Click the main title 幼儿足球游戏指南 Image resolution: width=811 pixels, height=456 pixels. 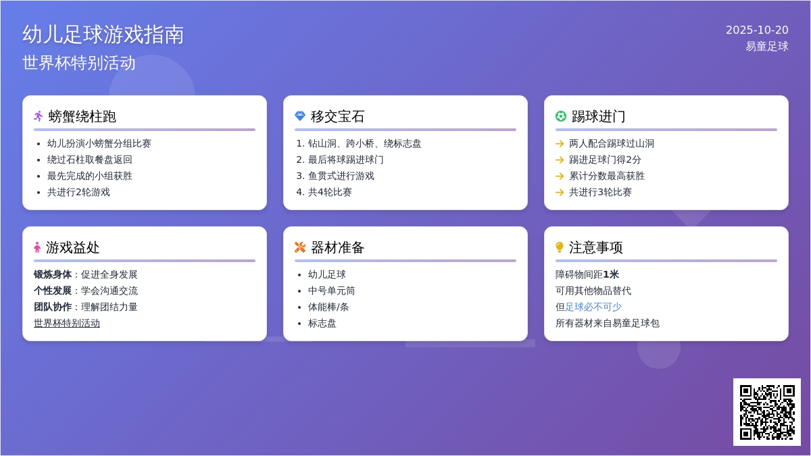point(103,34)
